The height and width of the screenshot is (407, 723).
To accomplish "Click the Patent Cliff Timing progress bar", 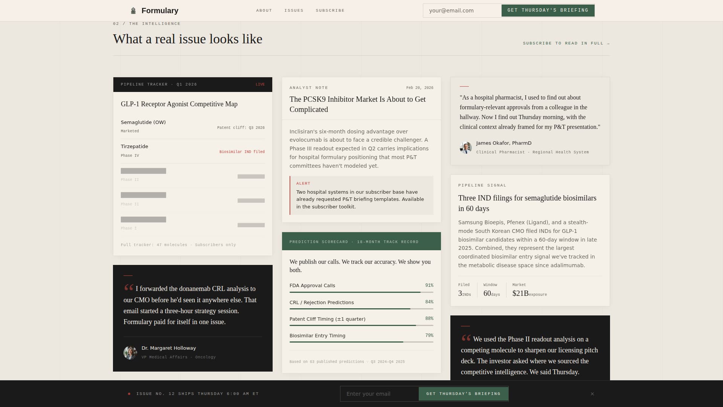I will [361, 325].
